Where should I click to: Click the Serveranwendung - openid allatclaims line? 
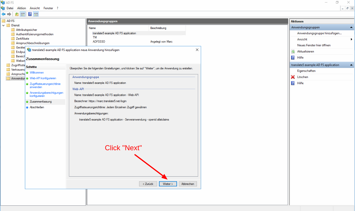pos(124,119)
